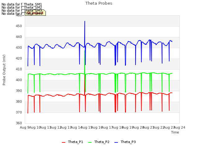The height and width of the screenshot is (148, 198).
Task: Toggle the Theta_P3 legend entry
Action: [125, 142]
